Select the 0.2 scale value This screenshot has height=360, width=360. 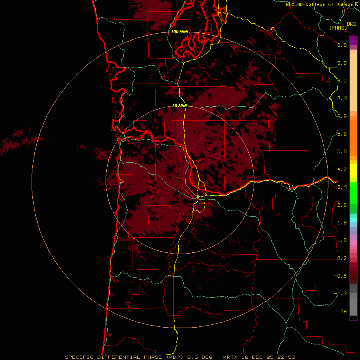342,258
